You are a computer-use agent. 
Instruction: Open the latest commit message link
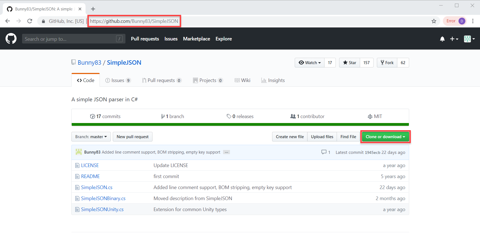click(161, 152)
